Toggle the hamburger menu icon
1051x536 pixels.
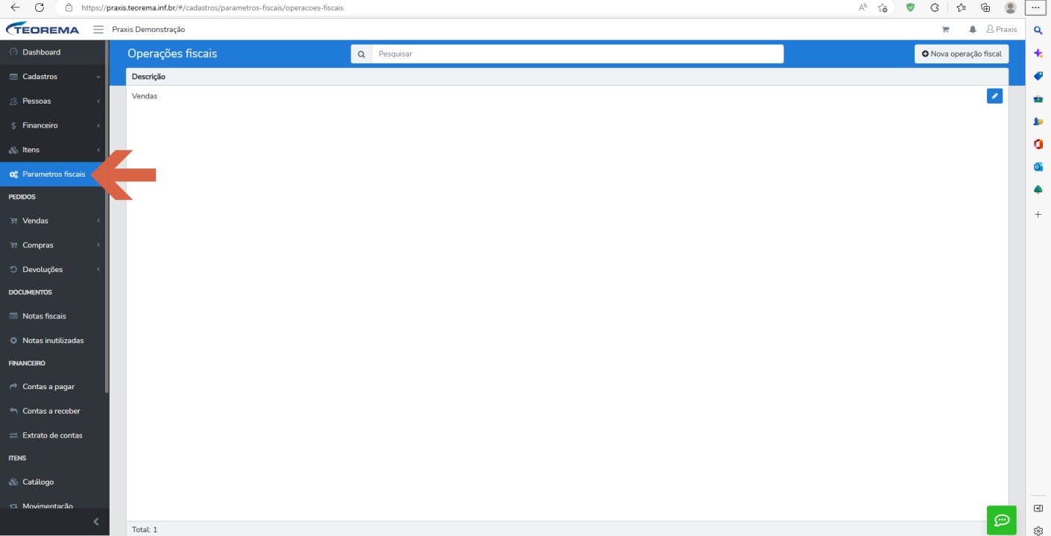pyautogui.click(x=98, y=29)
